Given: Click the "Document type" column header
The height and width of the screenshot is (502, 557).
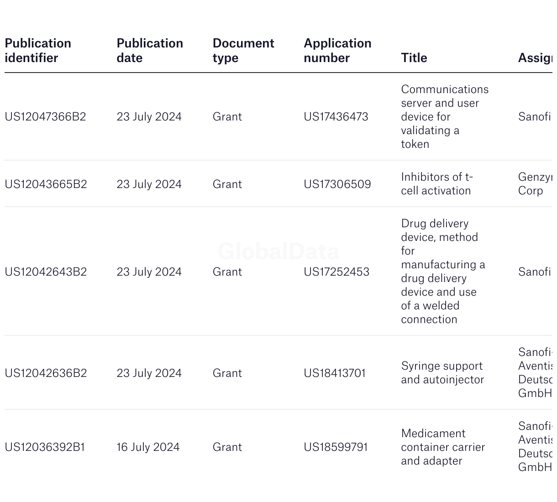Looking at the screenshot, I should pyautogui.click(x=243, y=51).
